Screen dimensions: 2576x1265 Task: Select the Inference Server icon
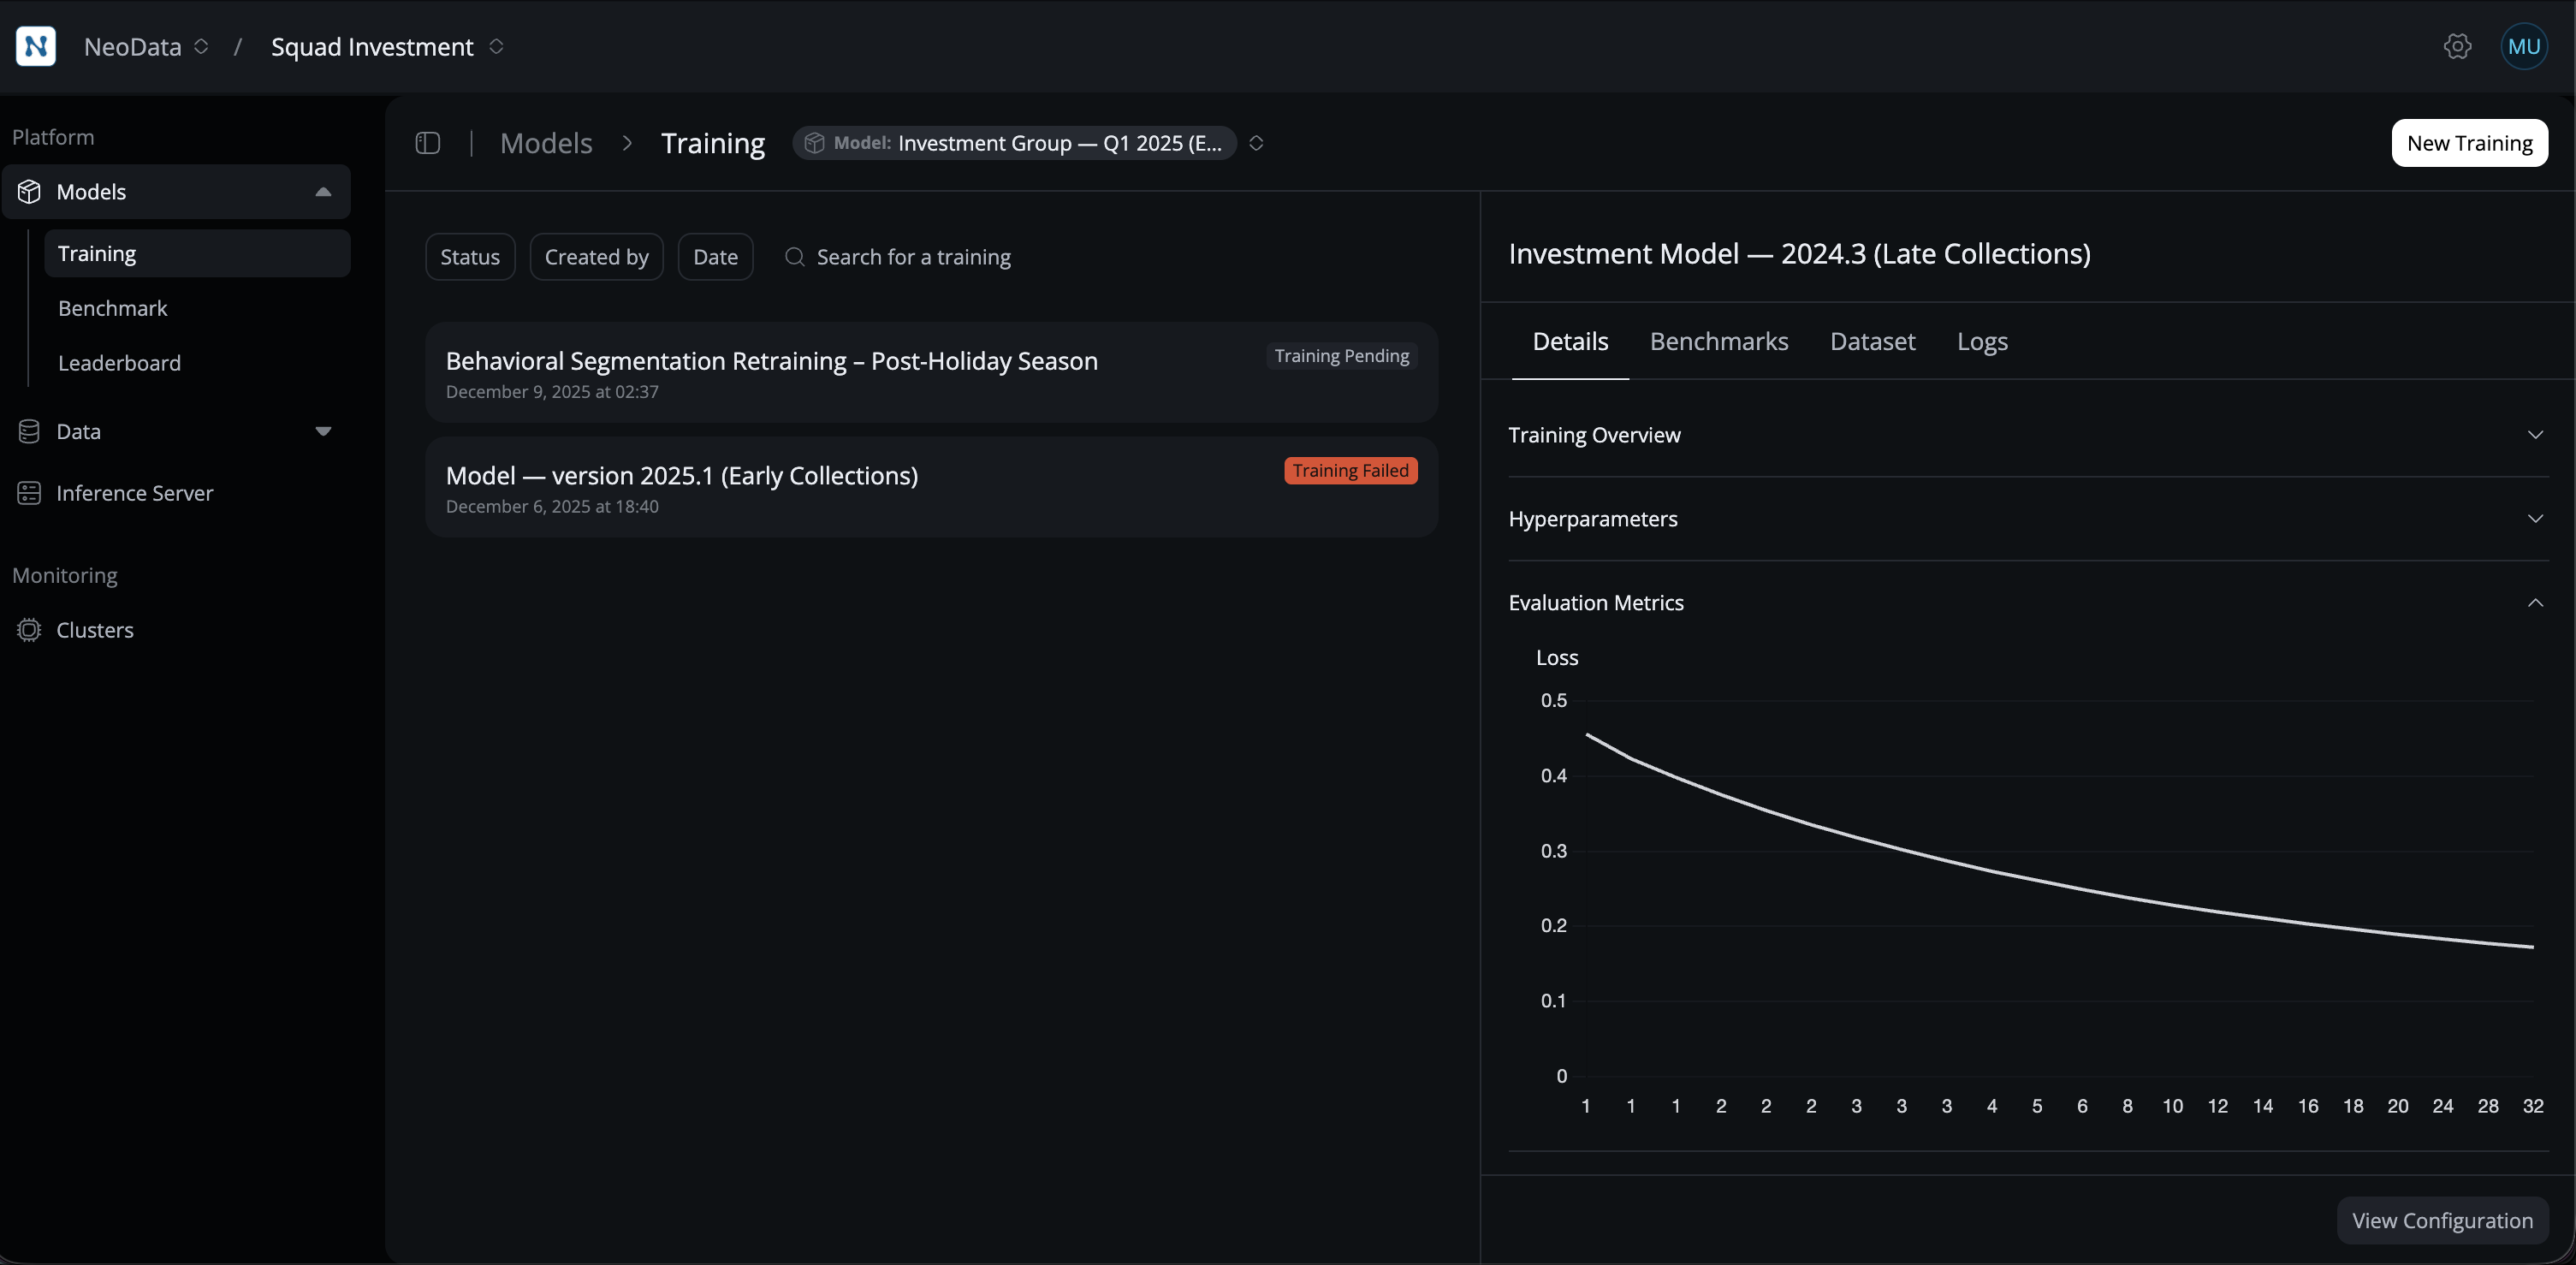point(30,492)
